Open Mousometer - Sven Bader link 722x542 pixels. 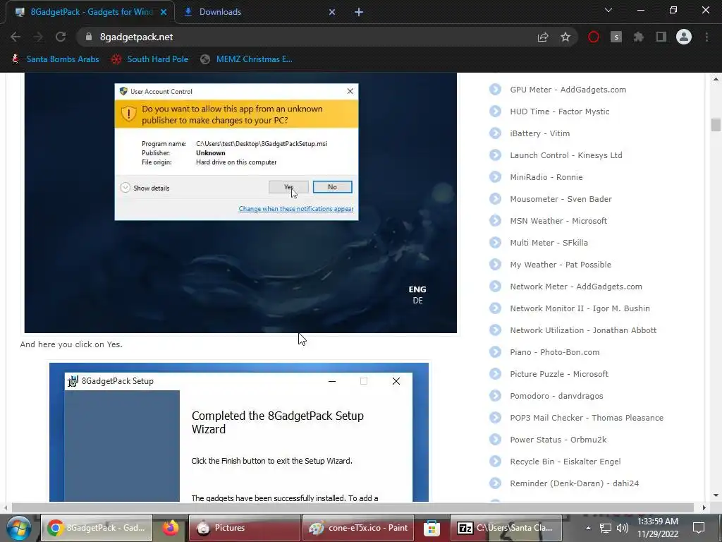pos(561,199)
